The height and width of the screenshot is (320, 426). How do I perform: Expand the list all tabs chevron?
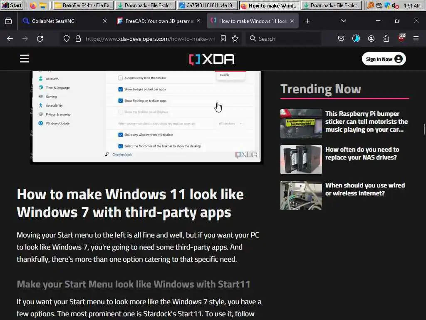click(344, 21)
